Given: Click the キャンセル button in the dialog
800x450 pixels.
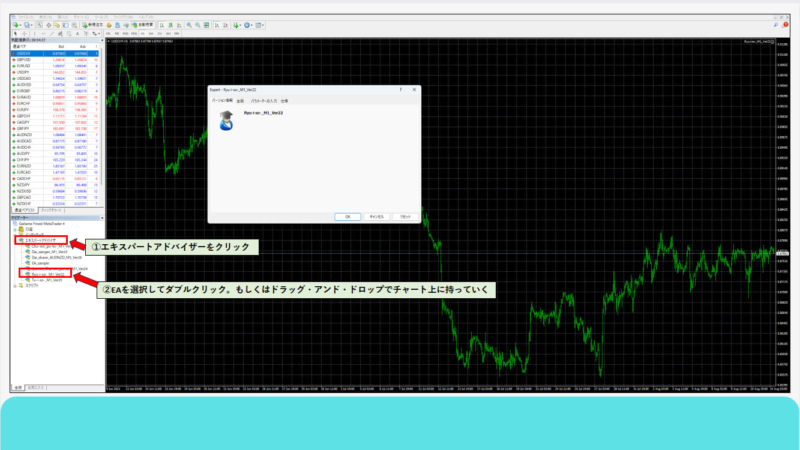Looking at the screenshot, I should (x=376, y=217).
